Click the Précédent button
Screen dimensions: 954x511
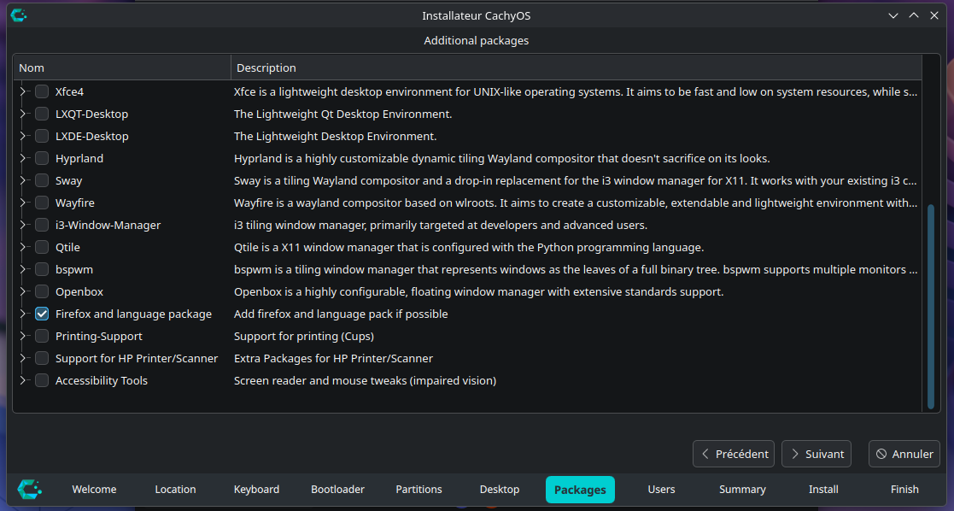click(734, 454)
